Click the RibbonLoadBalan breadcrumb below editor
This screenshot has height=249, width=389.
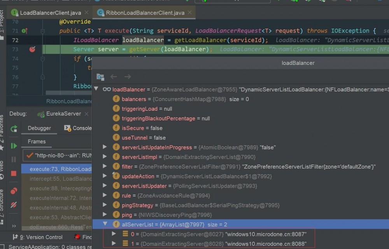[69, 101]
